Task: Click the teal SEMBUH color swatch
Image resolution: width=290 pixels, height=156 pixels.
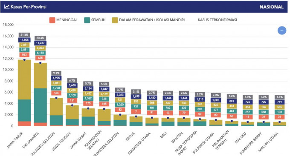Action: coord(87,20)
